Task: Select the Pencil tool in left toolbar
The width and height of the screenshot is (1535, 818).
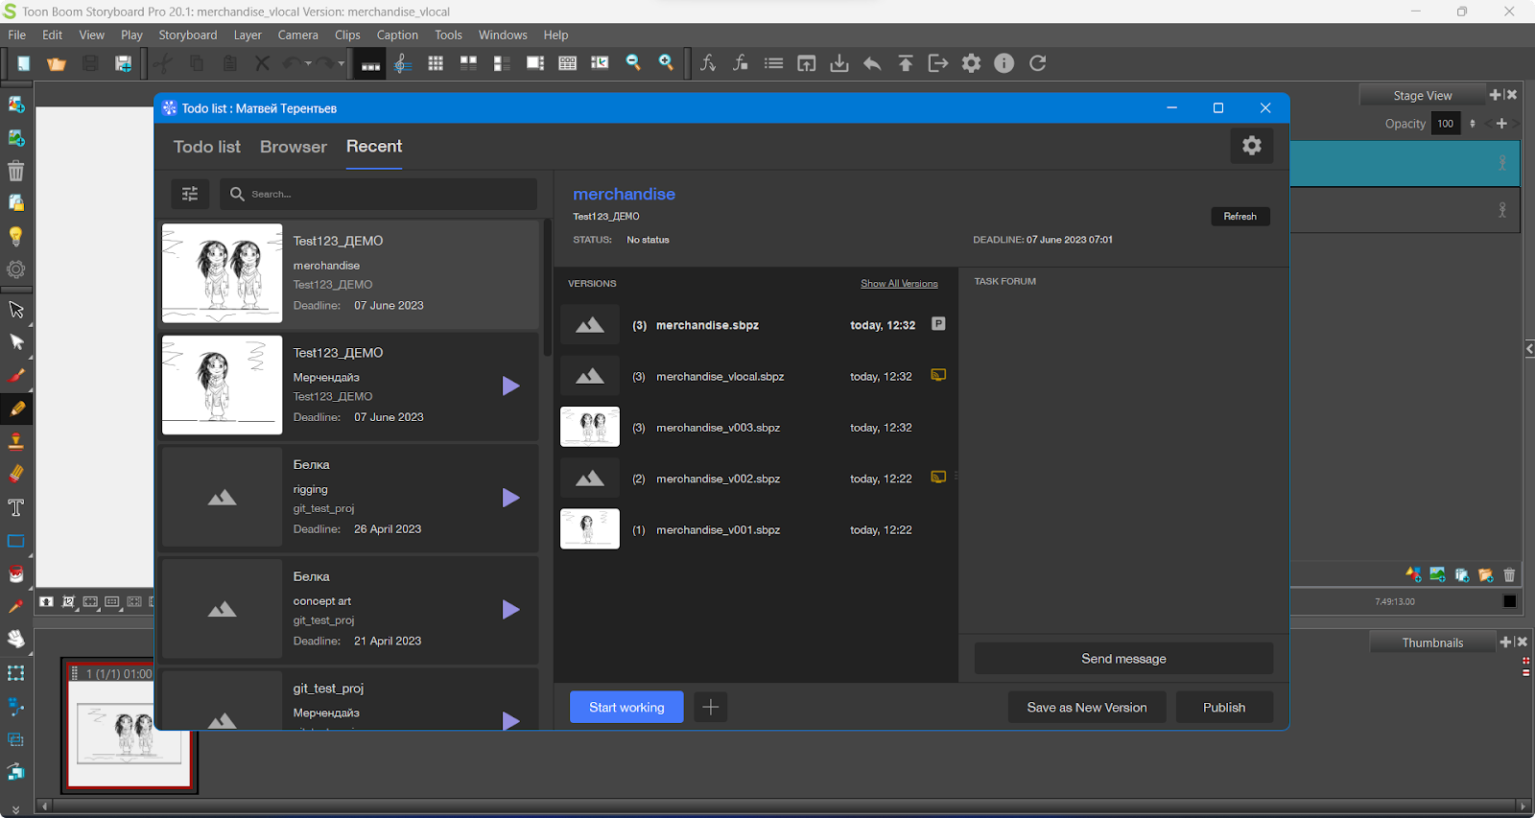Action: pyautogui.click(x=16, y=409)
